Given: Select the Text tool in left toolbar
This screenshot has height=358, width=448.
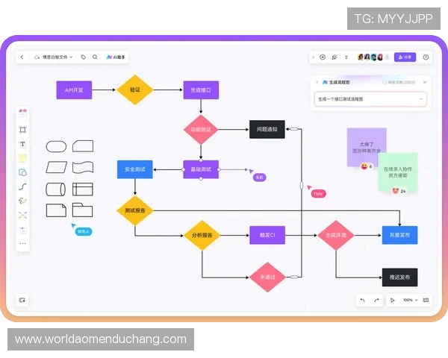Looking at the screenshot, I should [x=22, y=143].
